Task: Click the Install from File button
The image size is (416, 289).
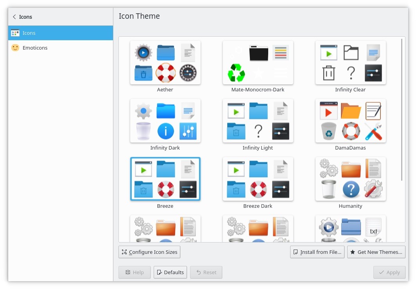Action: click(x=317, y=252)
